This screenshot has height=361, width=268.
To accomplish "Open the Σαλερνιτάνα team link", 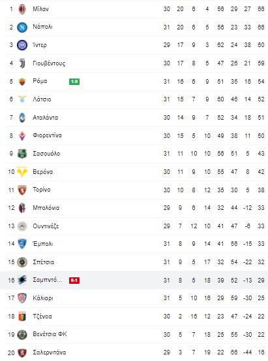I will coord(50,352).
